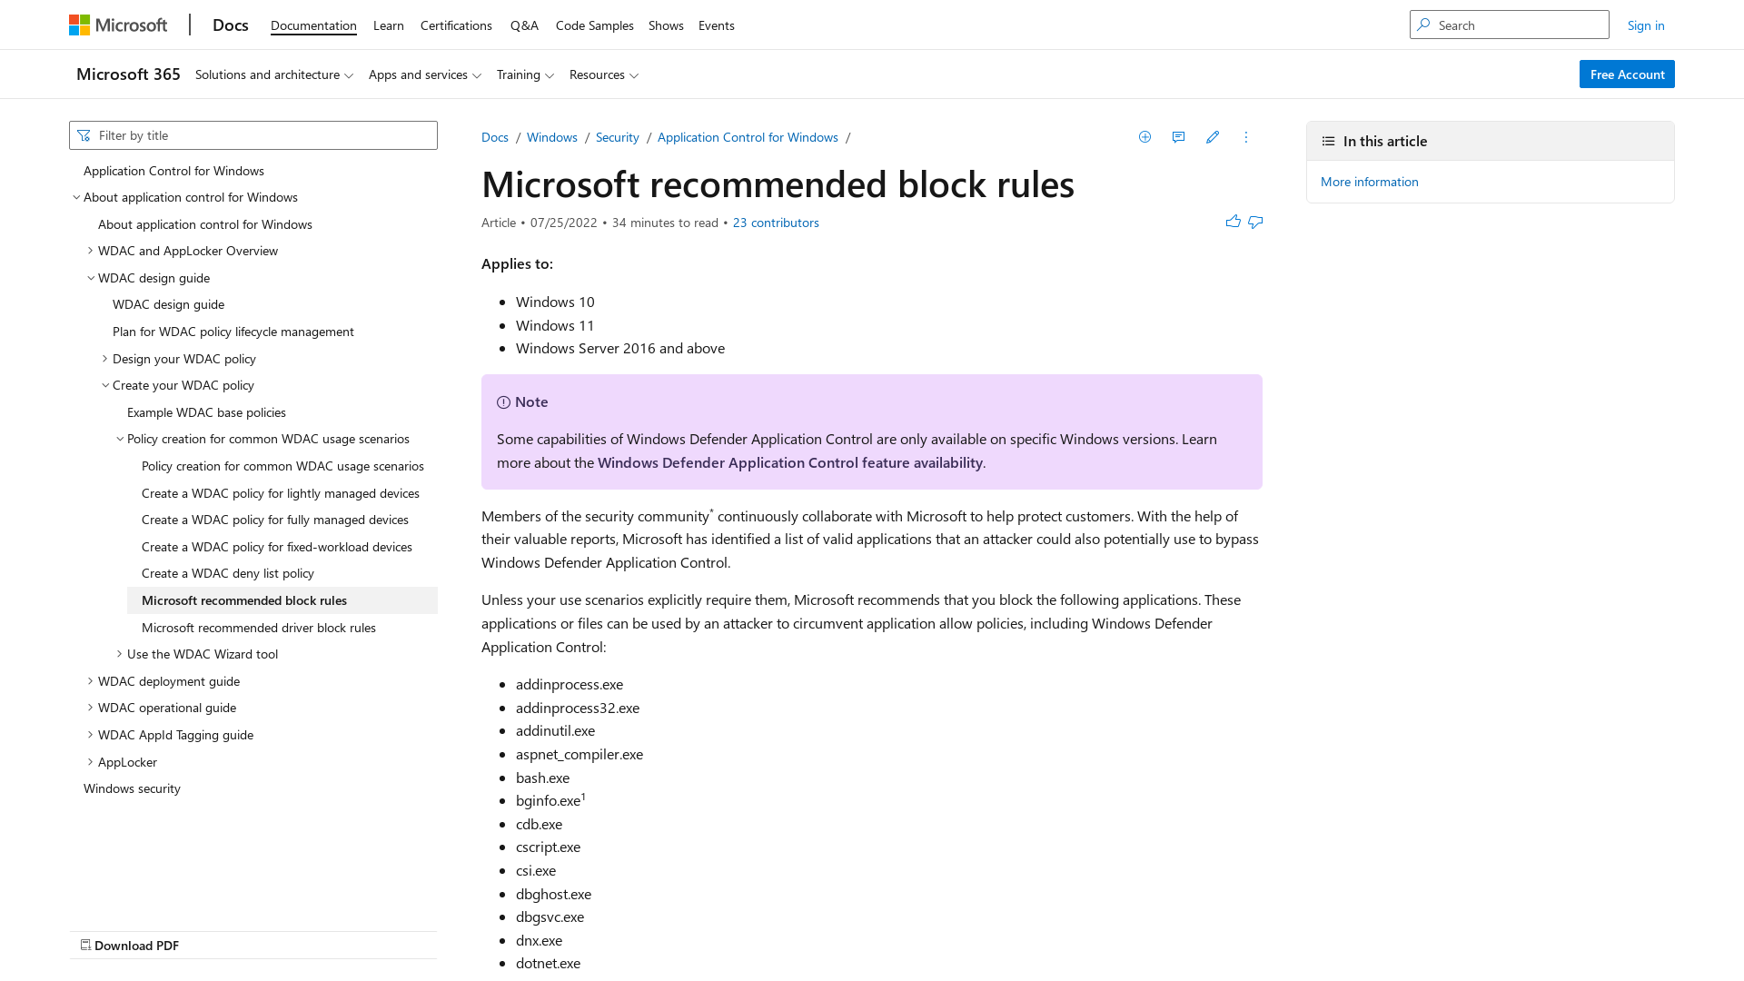Open WDAC feature availability link in note

pyautogui.click(x=790, y=462)
